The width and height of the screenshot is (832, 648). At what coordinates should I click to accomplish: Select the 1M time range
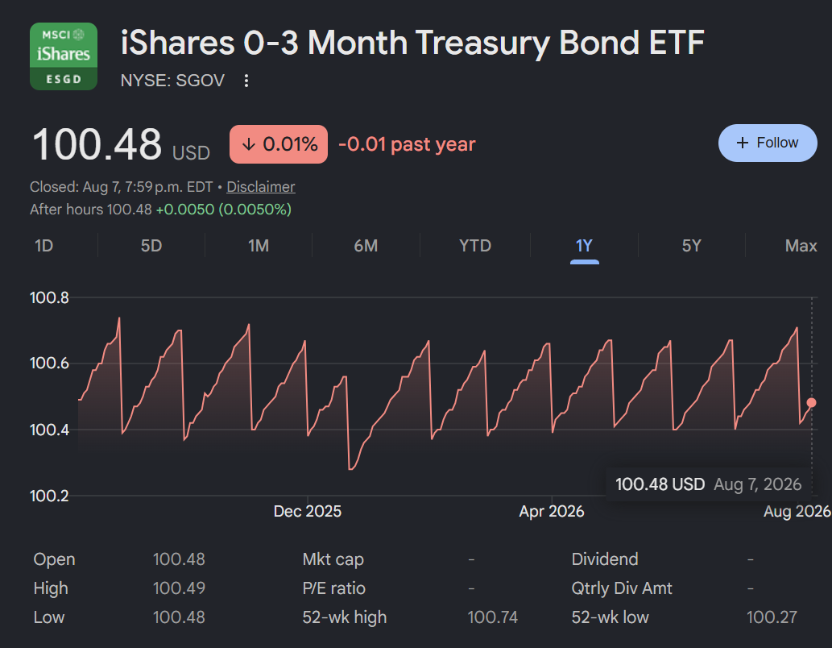pos(259,246)
